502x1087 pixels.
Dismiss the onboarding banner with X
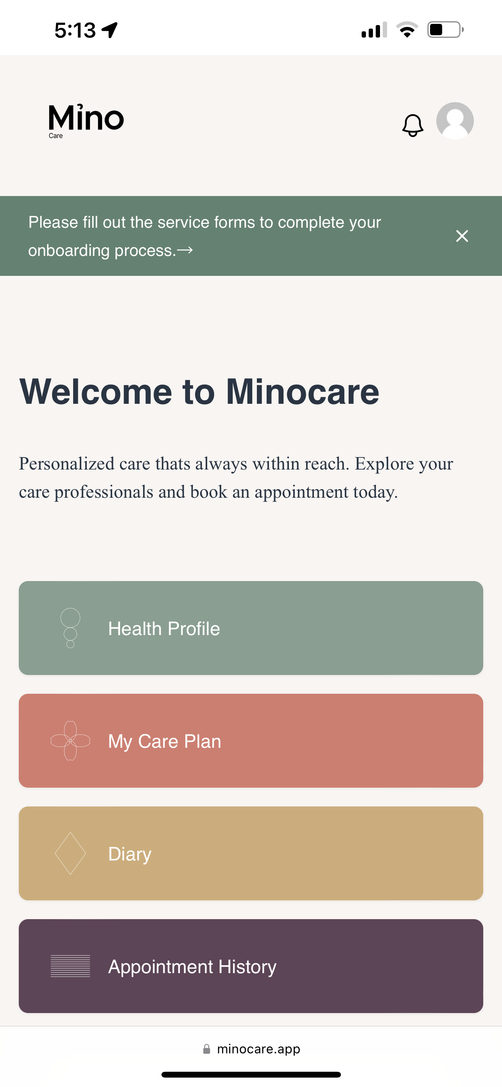click(x=462, y=236)
